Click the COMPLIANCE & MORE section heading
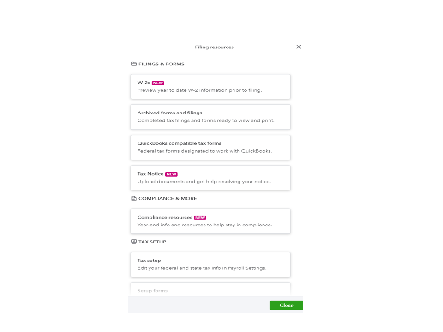443x332 pixels. (168, 199)
